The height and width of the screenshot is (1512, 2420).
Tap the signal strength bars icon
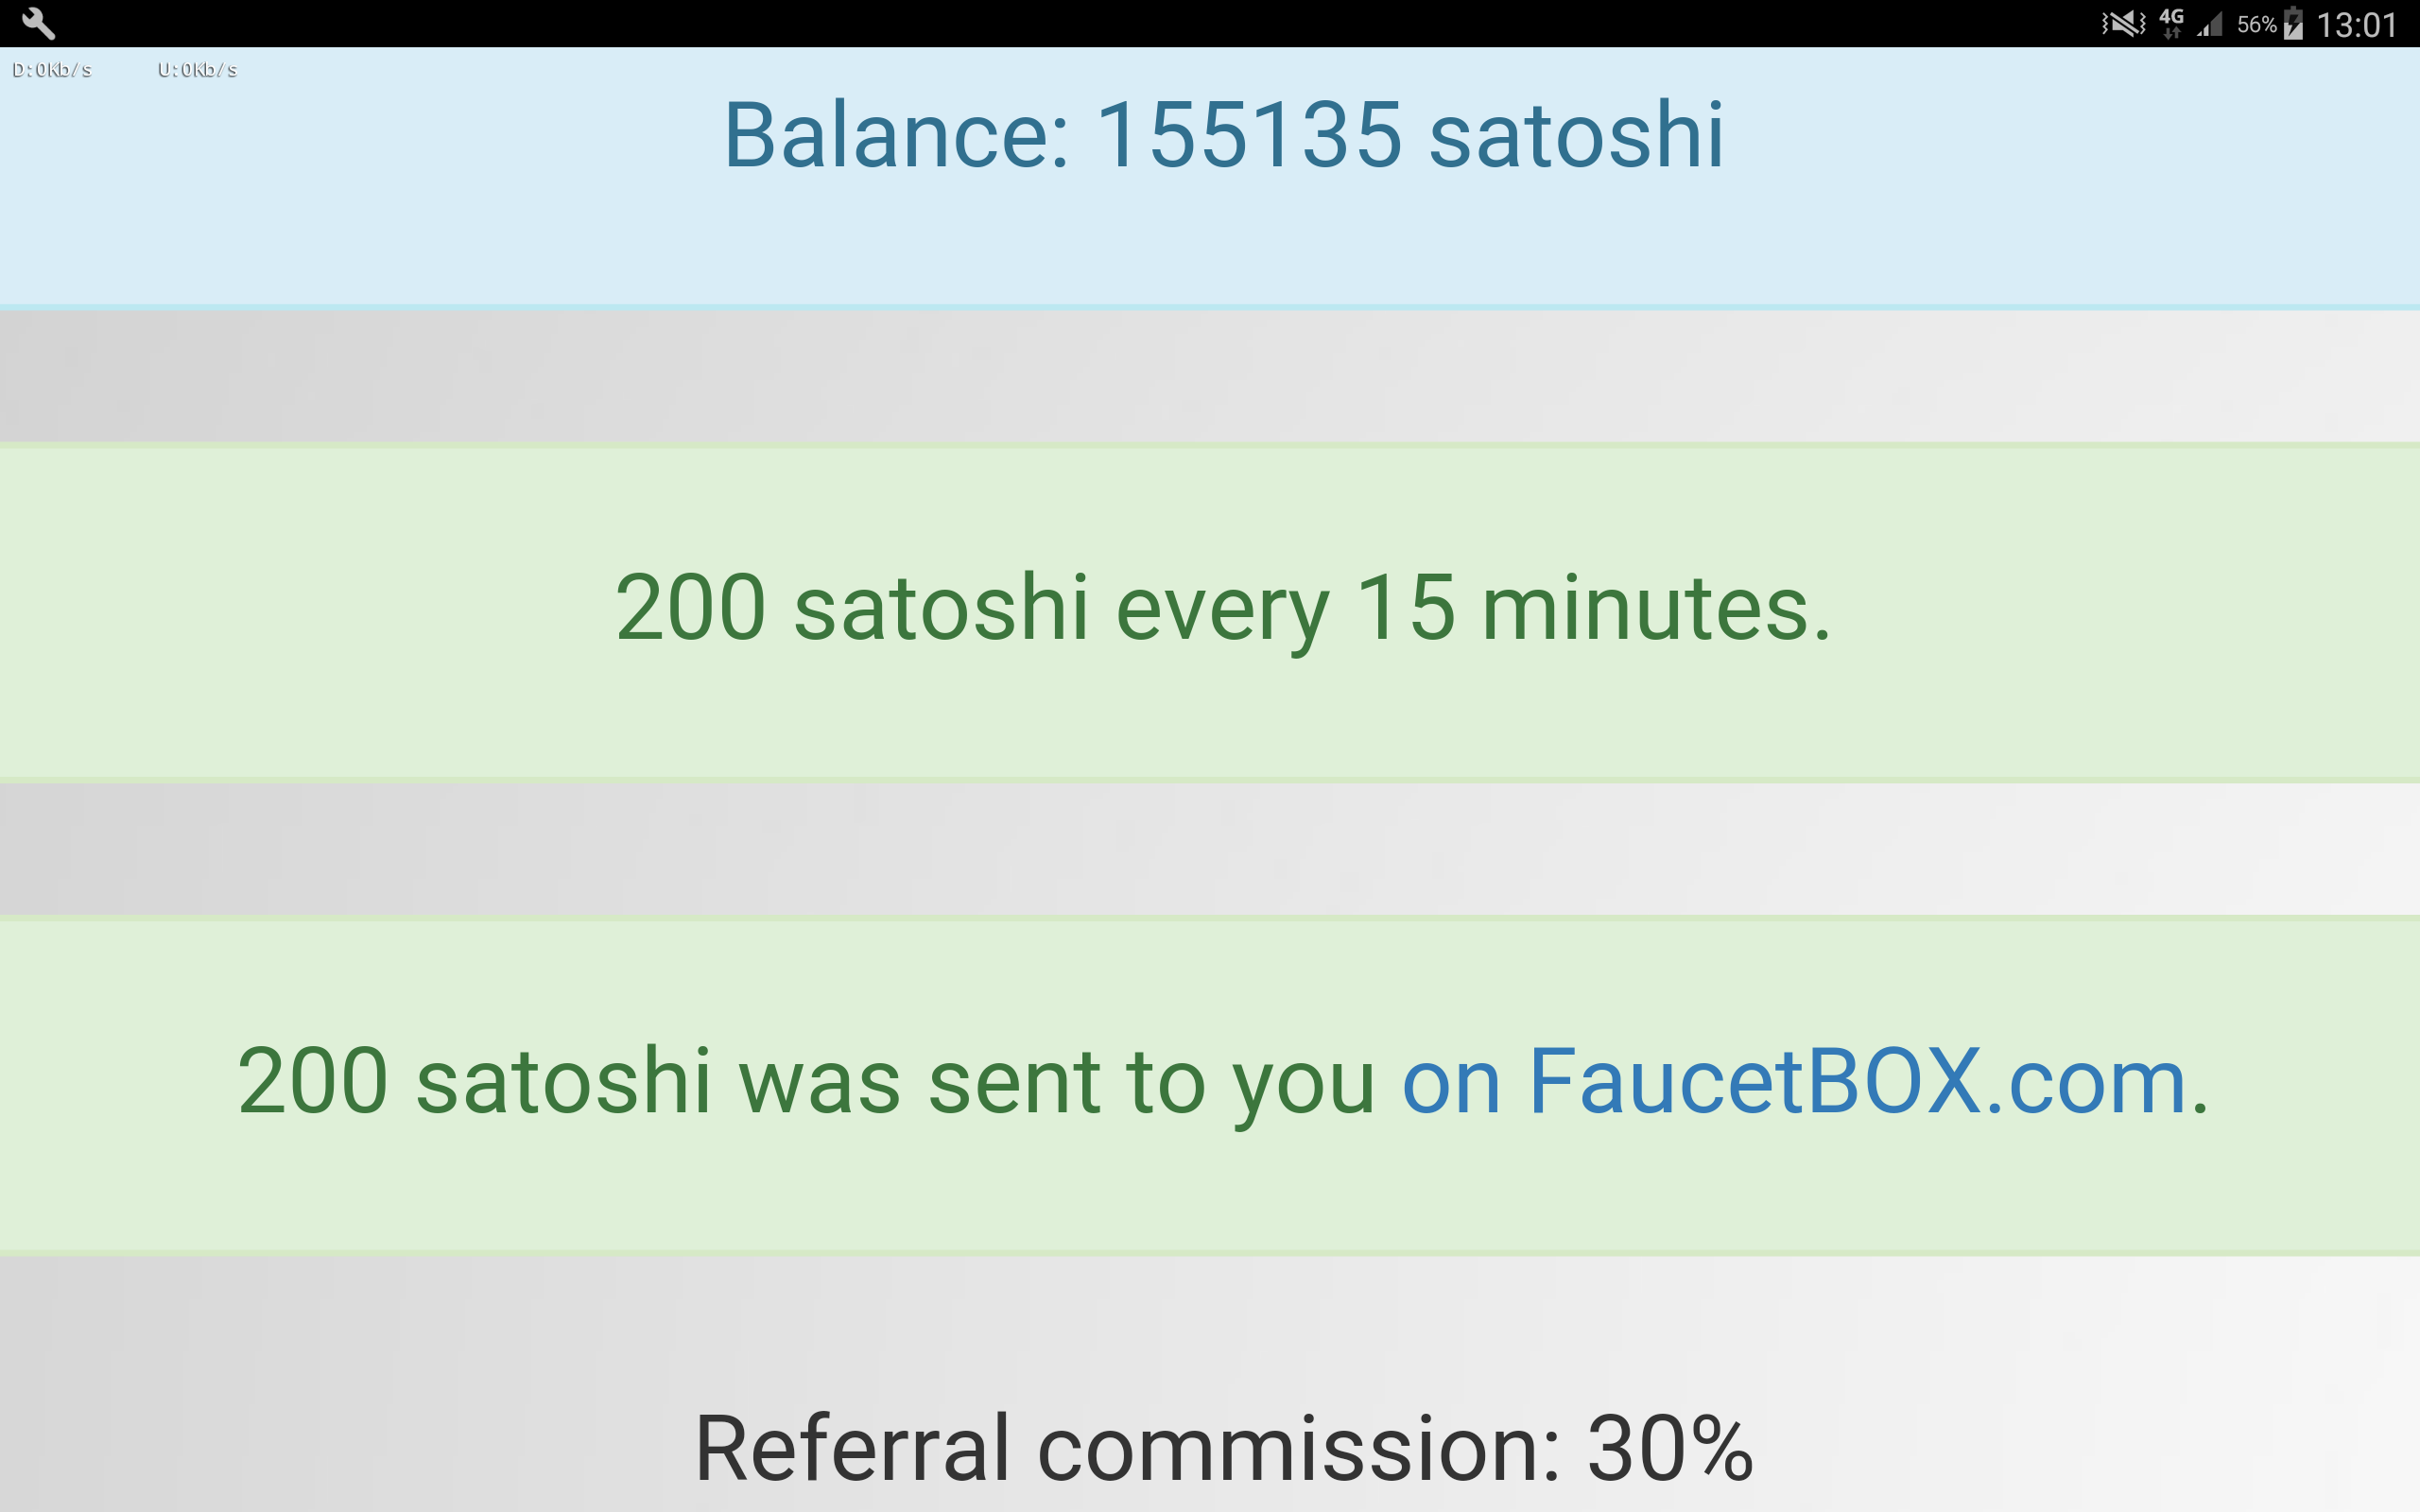[2210, 24]
